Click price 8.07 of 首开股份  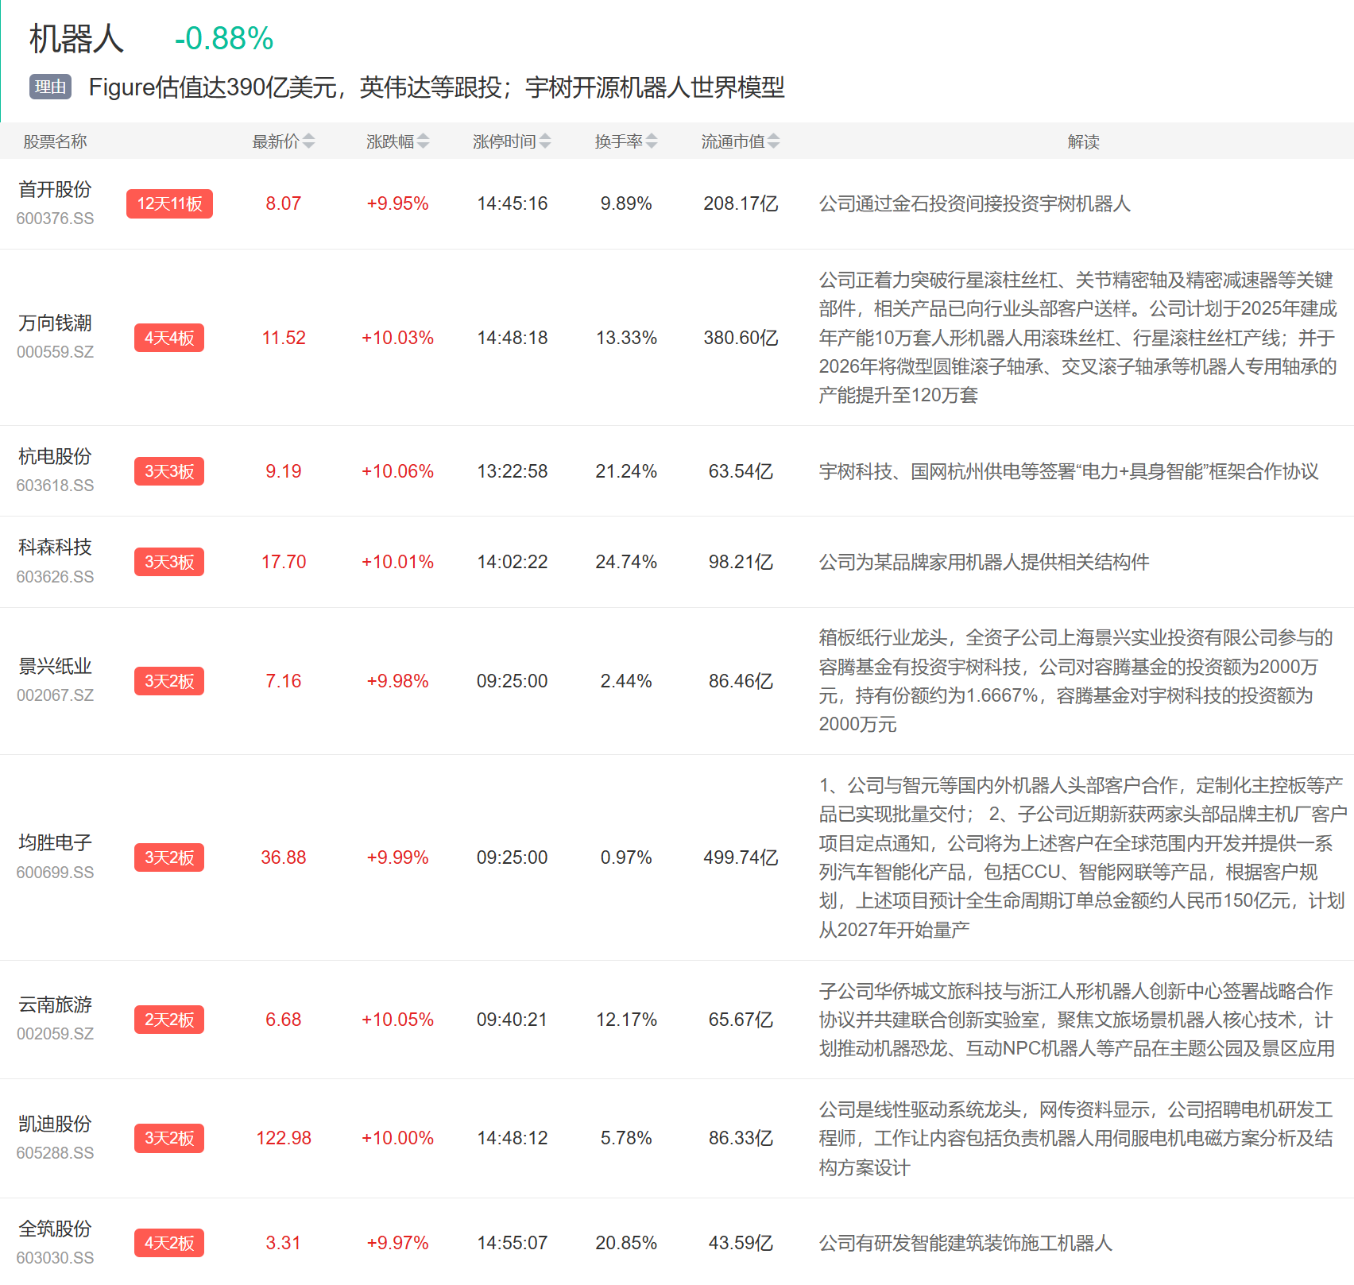coord(284,203)
